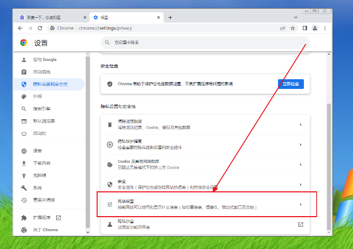This screenshot has width=353, height=249.
Task: Open the 清除浏览数据 row
Action: click(205, 124)
